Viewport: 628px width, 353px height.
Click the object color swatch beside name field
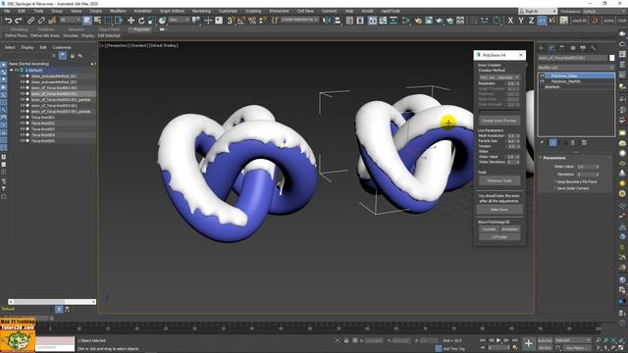611,58
